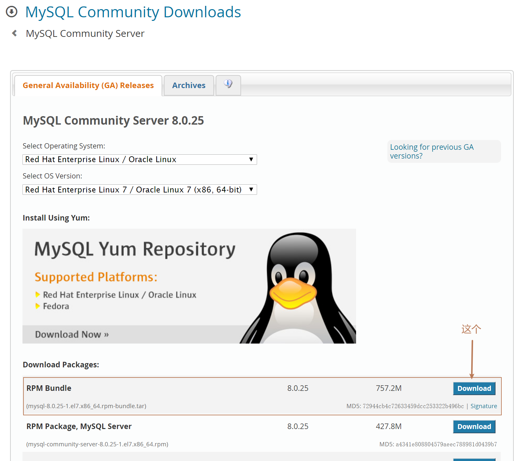532x461 pixels.
Task: Click the download circle icon beside page title
Action: click(12, 12)
